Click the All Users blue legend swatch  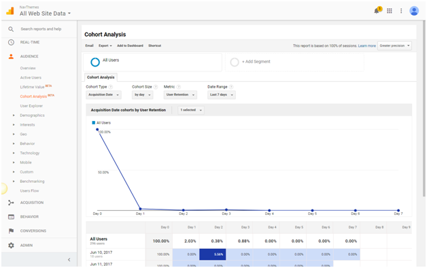[94, 123]
